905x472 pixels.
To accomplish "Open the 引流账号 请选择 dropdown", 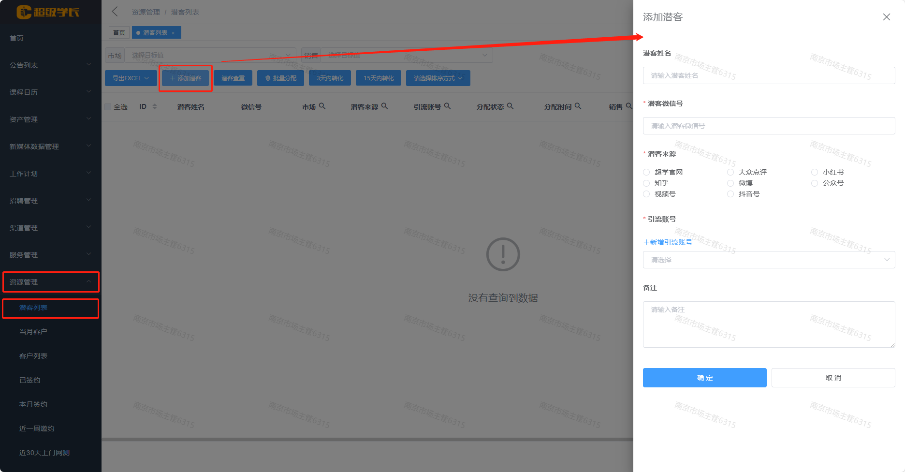I will [x=769, y=260].
